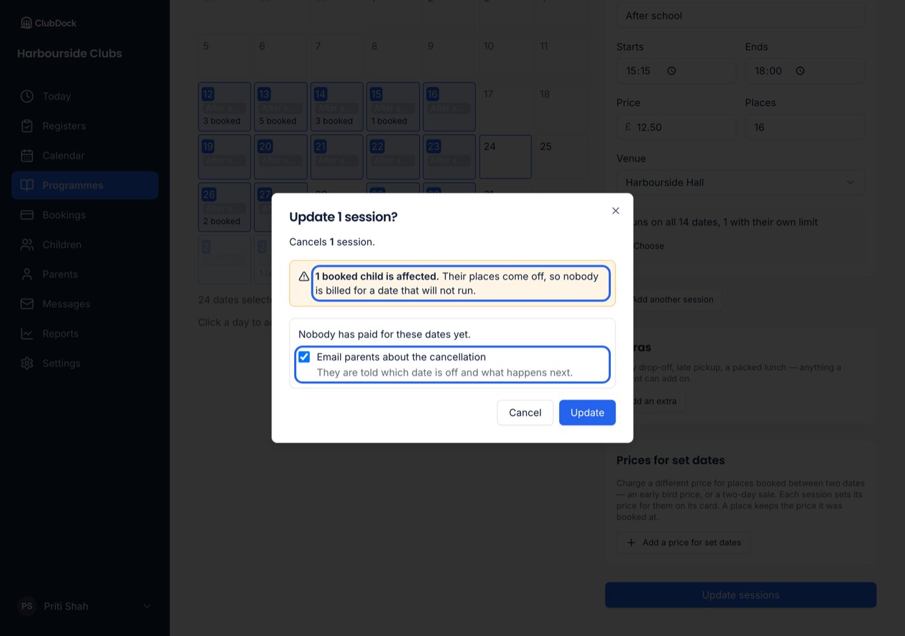Click the Cancel button in dialog
Image resolution: width=905 pixels, height=636 pixels.
pyautogui.click(x=525, y=412)
